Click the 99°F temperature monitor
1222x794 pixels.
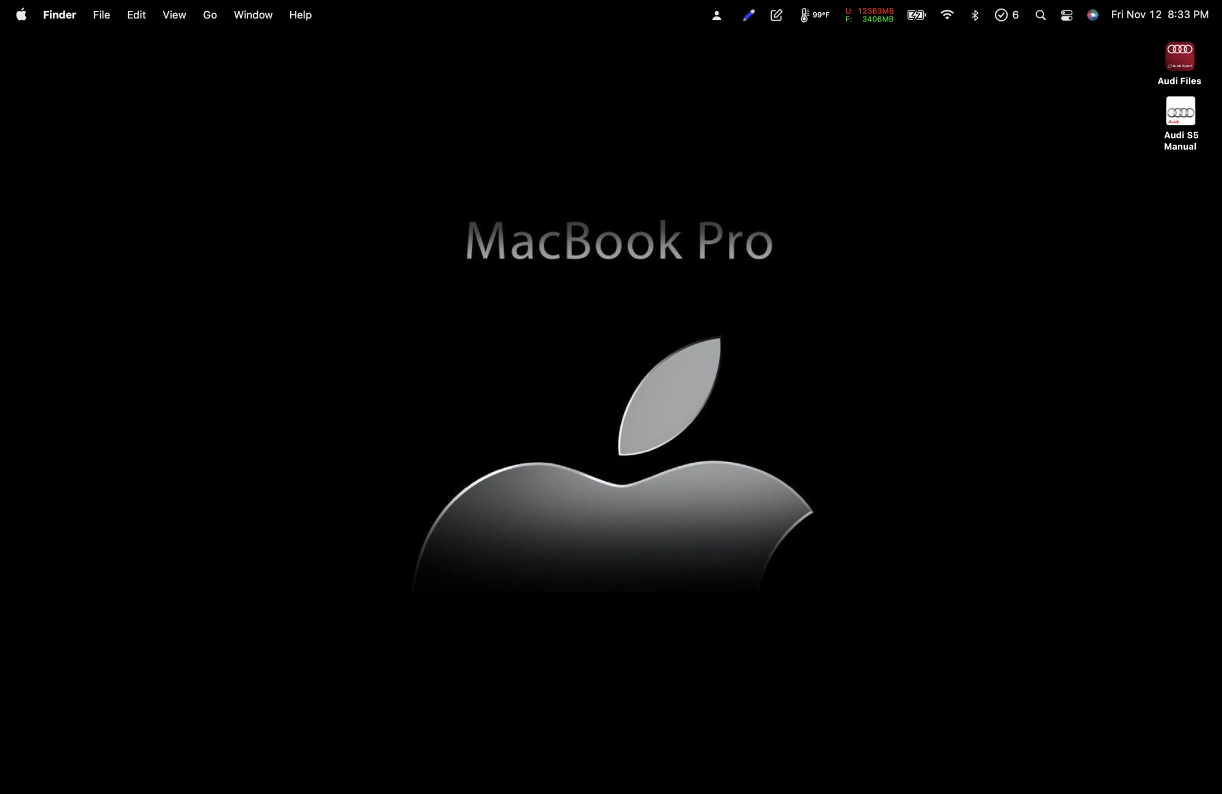click(814, 15)
